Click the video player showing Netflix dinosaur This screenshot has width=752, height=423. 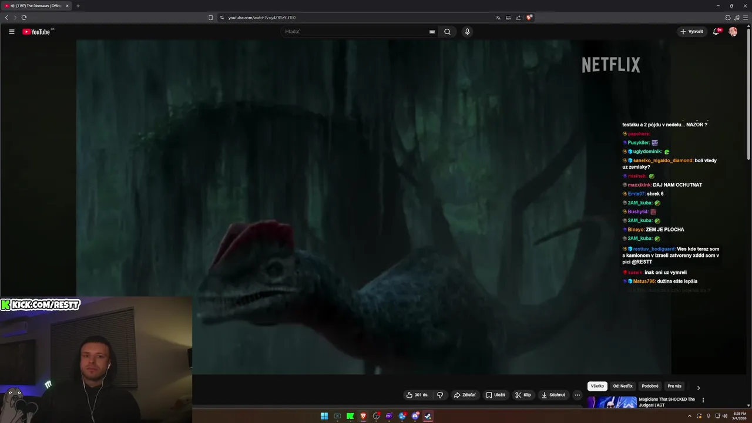coord(374,207)
